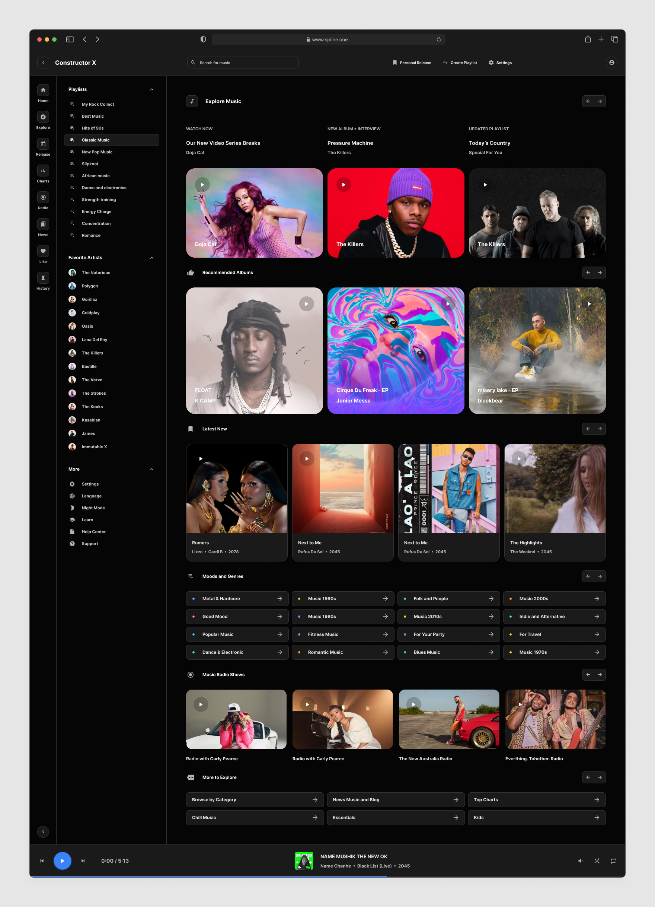Image resolution: width=655 pixels, height=907 pixels.
Task: Play the FLOAT K CAMP album
Action: (307, 304)
